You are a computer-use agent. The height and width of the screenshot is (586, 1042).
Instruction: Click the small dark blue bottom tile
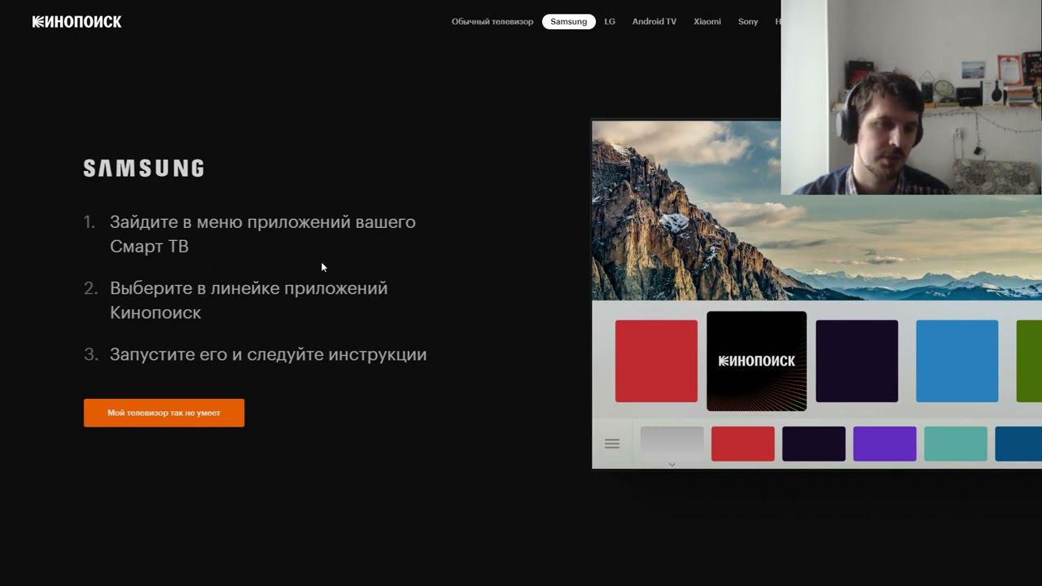pyautogui.click(x=1018, y=444)
